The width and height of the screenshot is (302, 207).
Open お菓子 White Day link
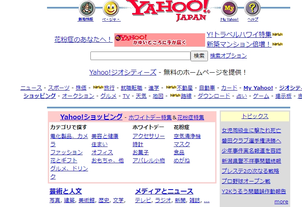141,152
